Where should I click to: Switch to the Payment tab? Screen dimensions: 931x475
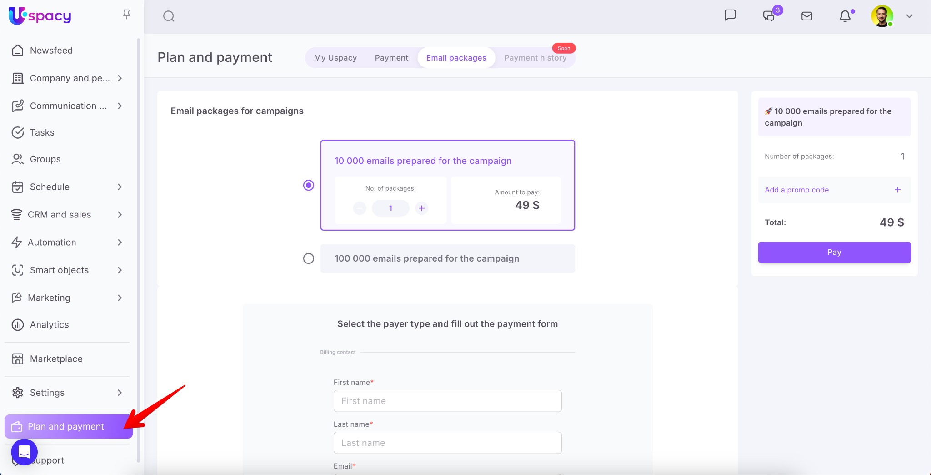tap(391, 58)
